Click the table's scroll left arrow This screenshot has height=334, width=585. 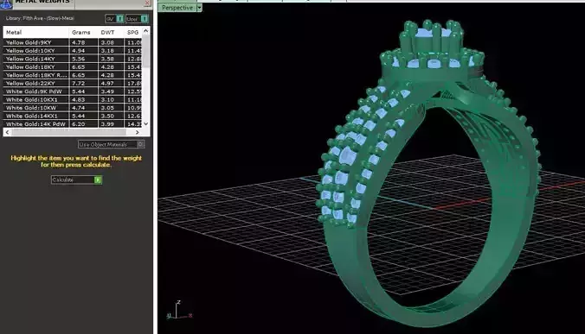pyautogui.click(x=8, y=132)
